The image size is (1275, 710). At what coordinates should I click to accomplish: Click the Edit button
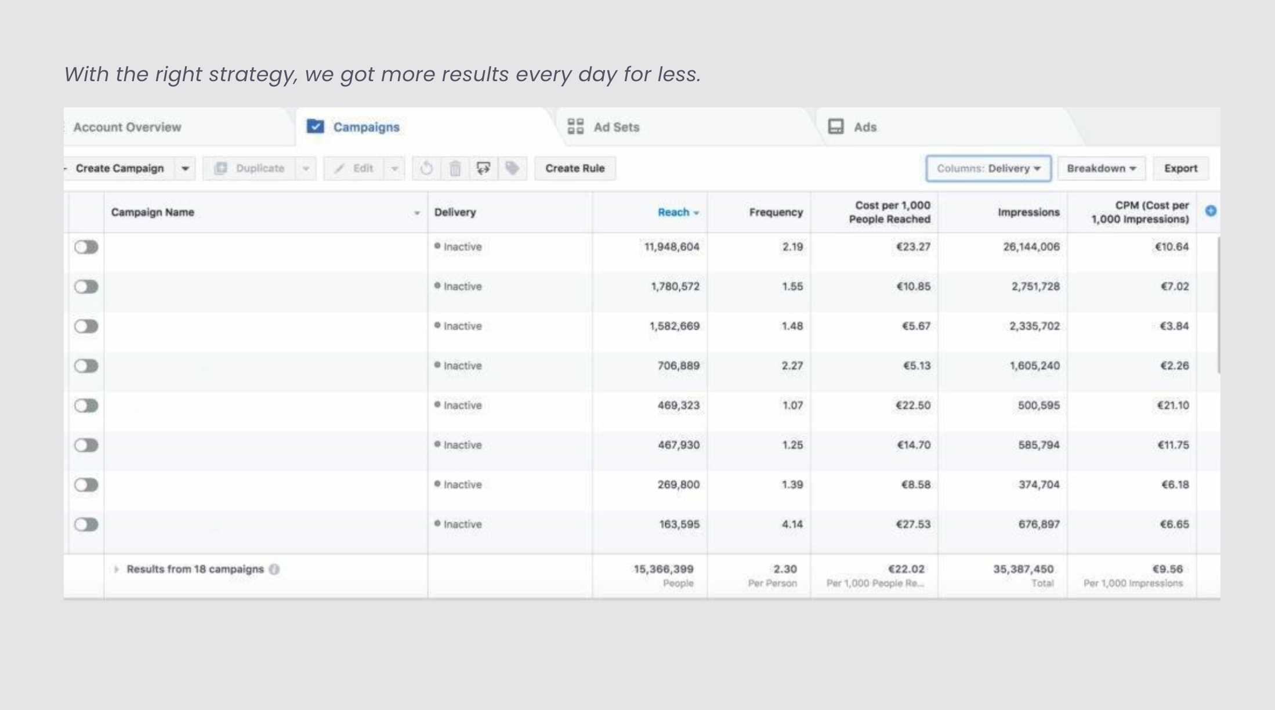tap(354, 169)
